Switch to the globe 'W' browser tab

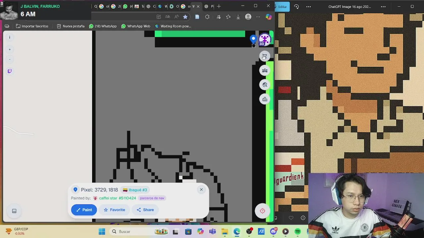(162, 6)
